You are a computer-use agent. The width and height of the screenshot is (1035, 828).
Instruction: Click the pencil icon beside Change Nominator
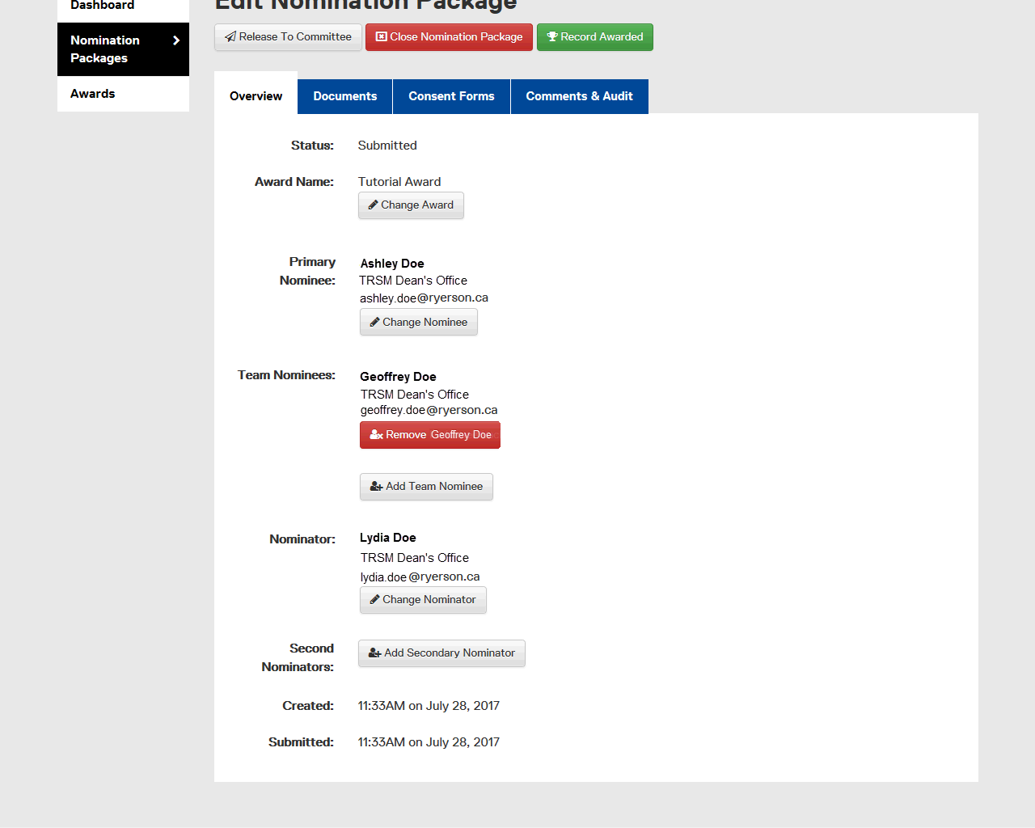tap(374, 600)
